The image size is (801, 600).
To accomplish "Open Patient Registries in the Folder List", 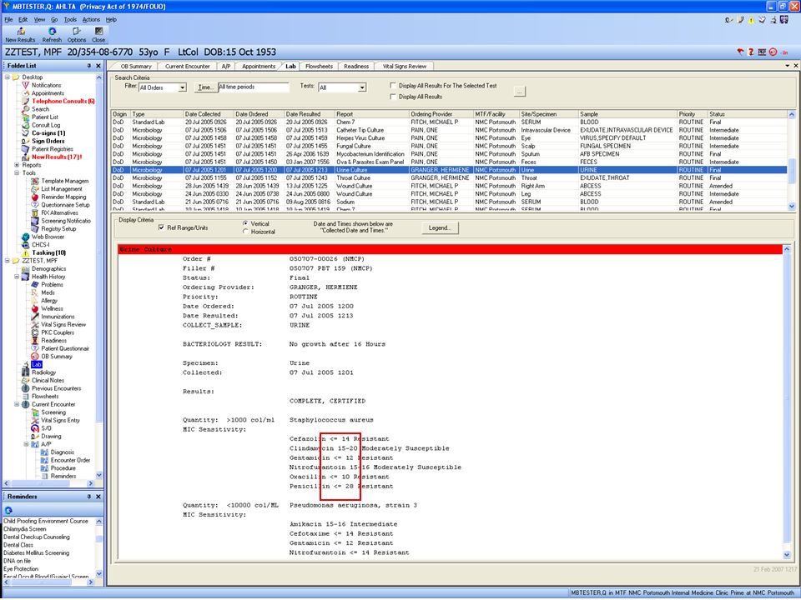I will 52,149.
